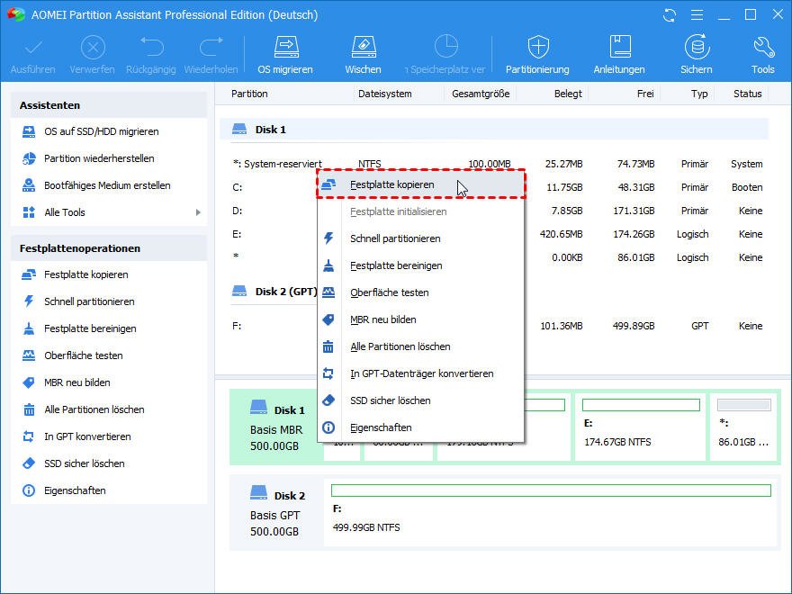The width and height of the screenshot is (792, 594).
Task: Click the Partitionierung shield icon
Action: click(x=537, y=48)
